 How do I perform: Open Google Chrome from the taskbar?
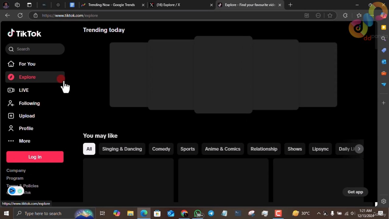[x=184, y=213]
